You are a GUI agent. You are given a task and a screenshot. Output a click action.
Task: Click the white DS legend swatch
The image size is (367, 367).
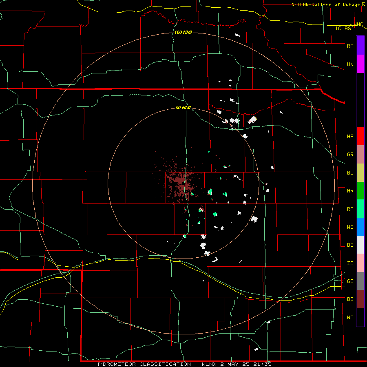coord(360,245)
